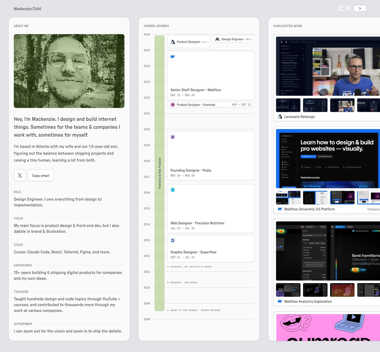Click the Webflow logo in Senior Staff Designer card
The image size is (380, 352).
tap(172, 57)
